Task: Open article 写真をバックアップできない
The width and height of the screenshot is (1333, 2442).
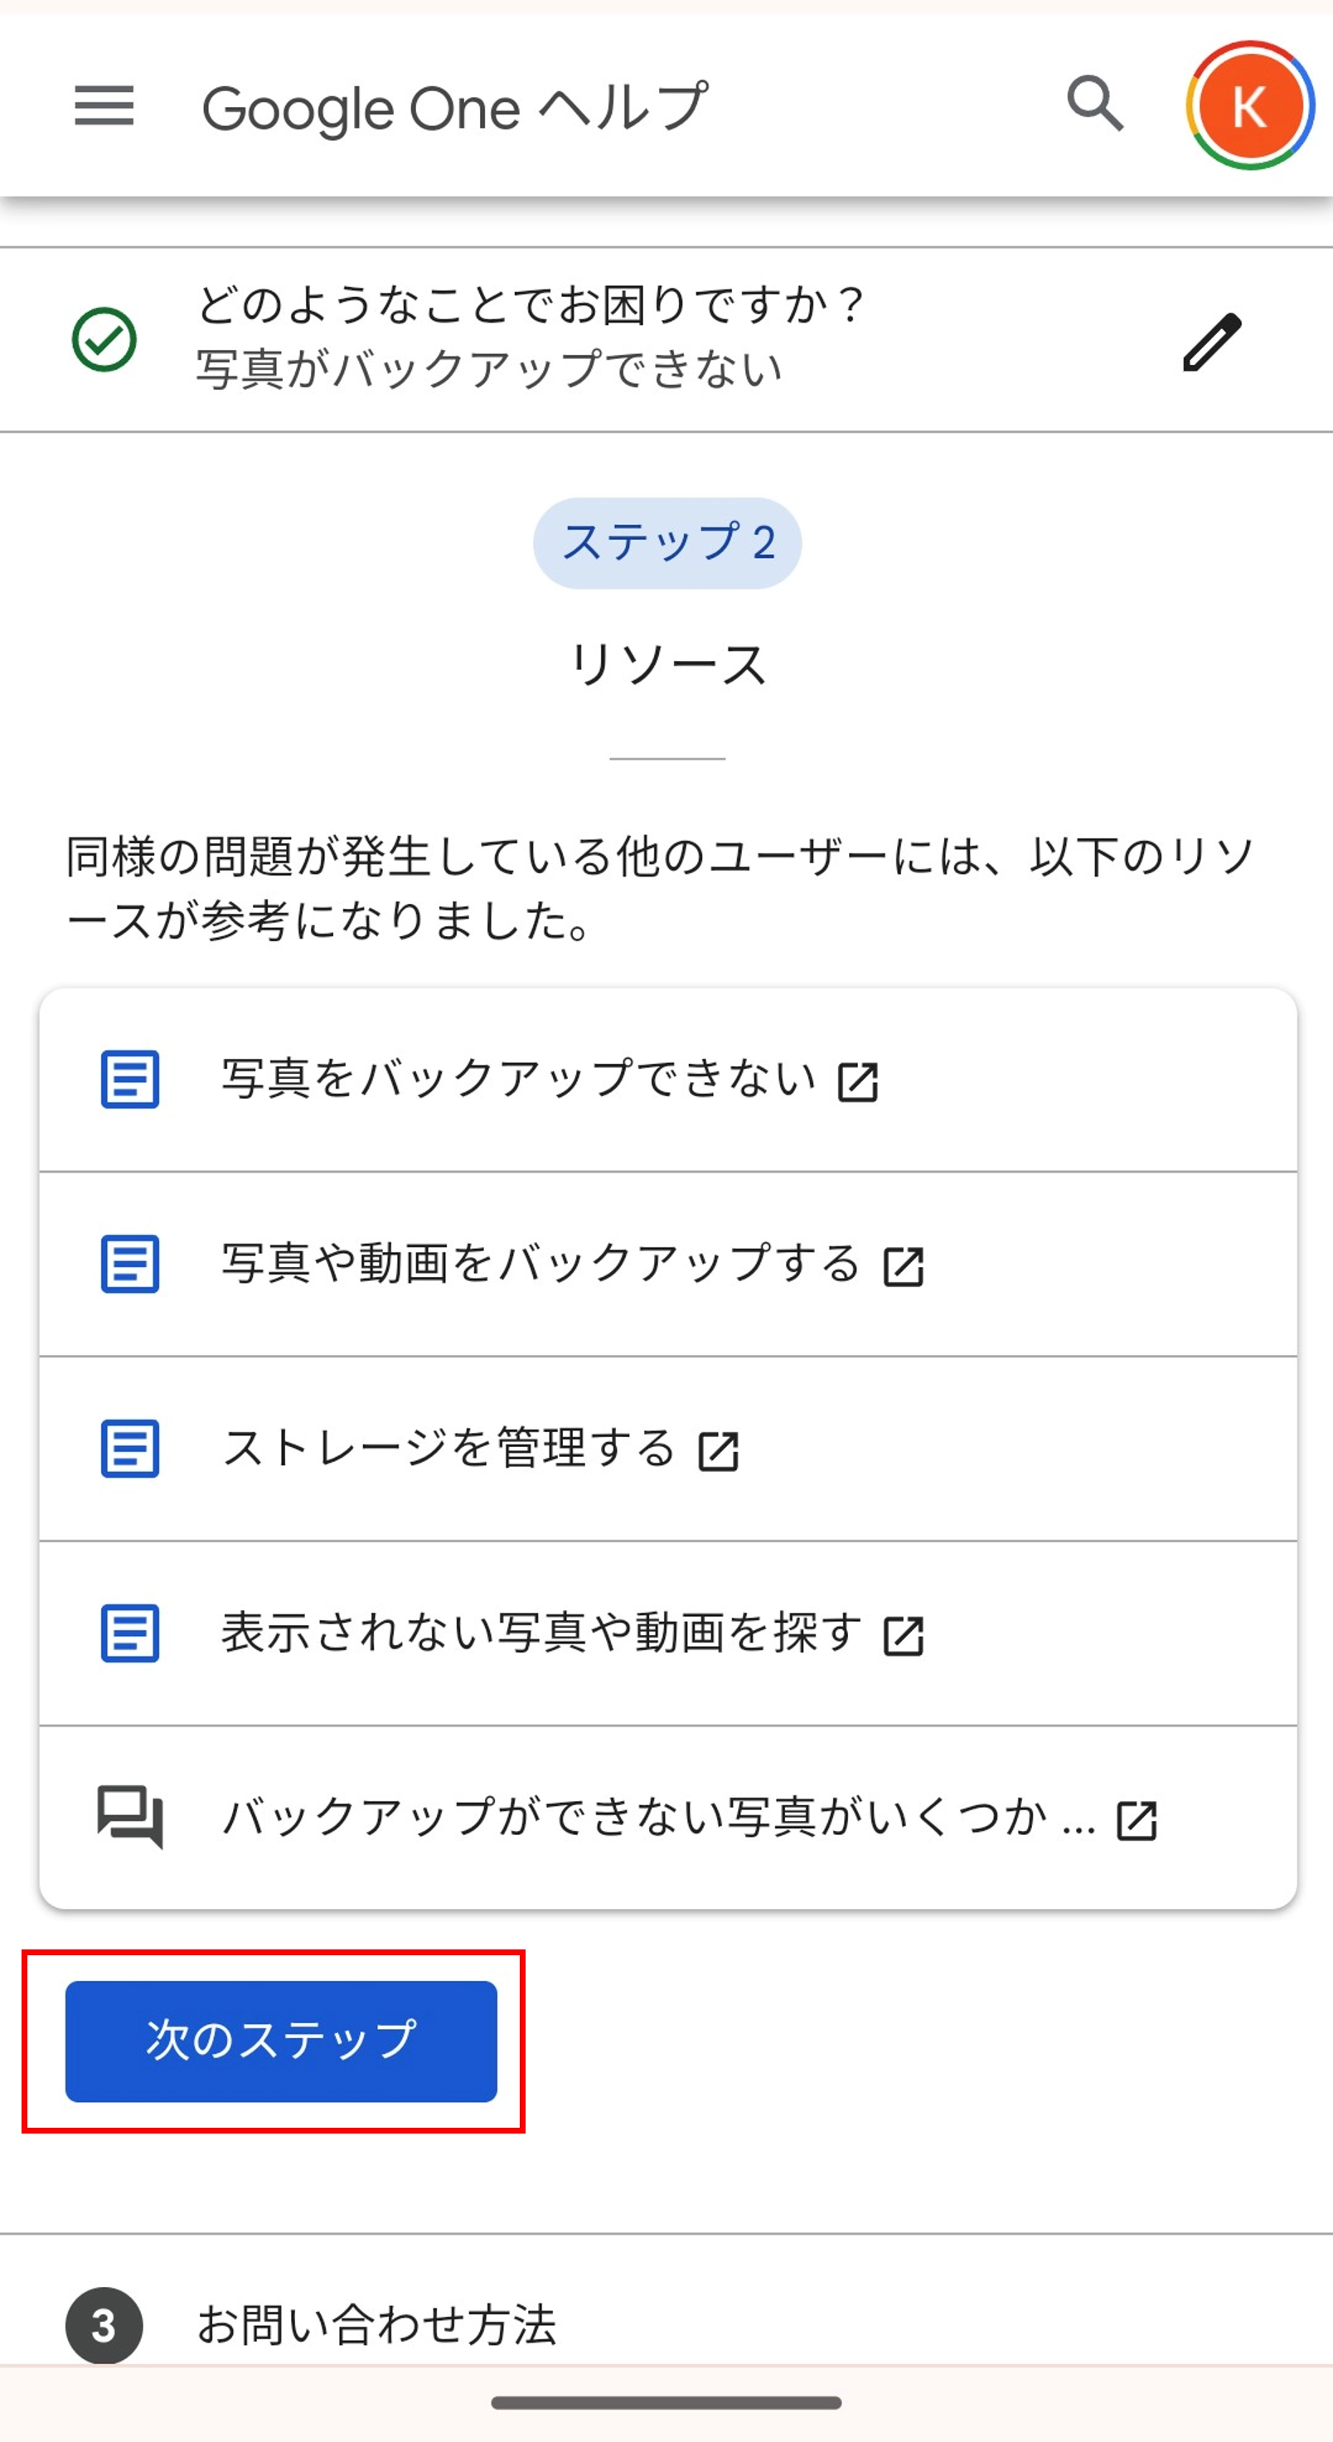Action: 518,1079
